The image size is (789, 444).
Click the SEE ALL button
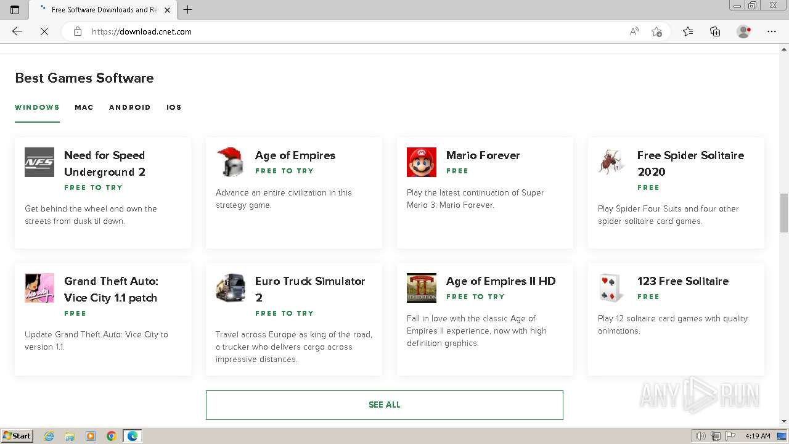385,405
